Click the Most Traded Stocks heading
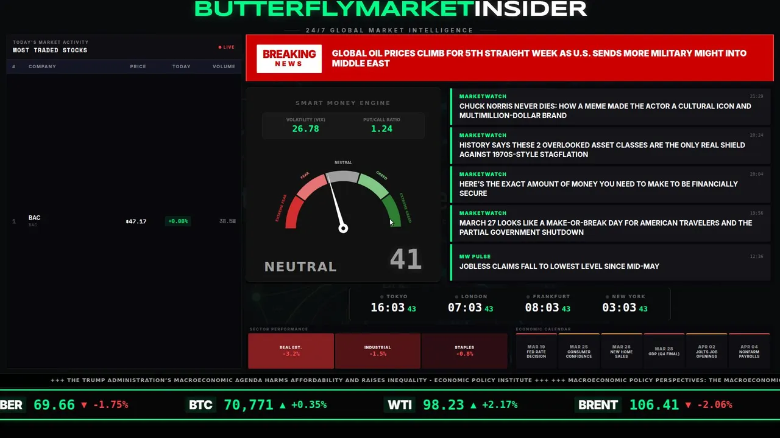The height and width of the screenshot is (438, 780). [50, 50]
